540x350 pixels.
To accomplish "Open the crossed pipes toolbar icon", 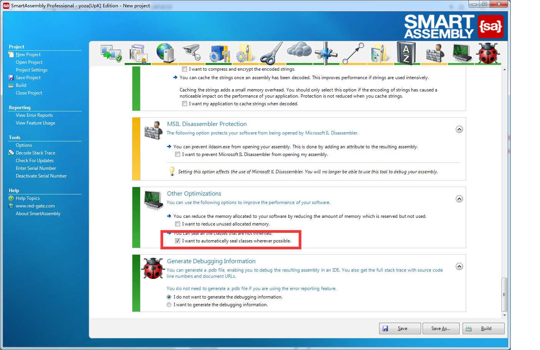I will 326,53.
